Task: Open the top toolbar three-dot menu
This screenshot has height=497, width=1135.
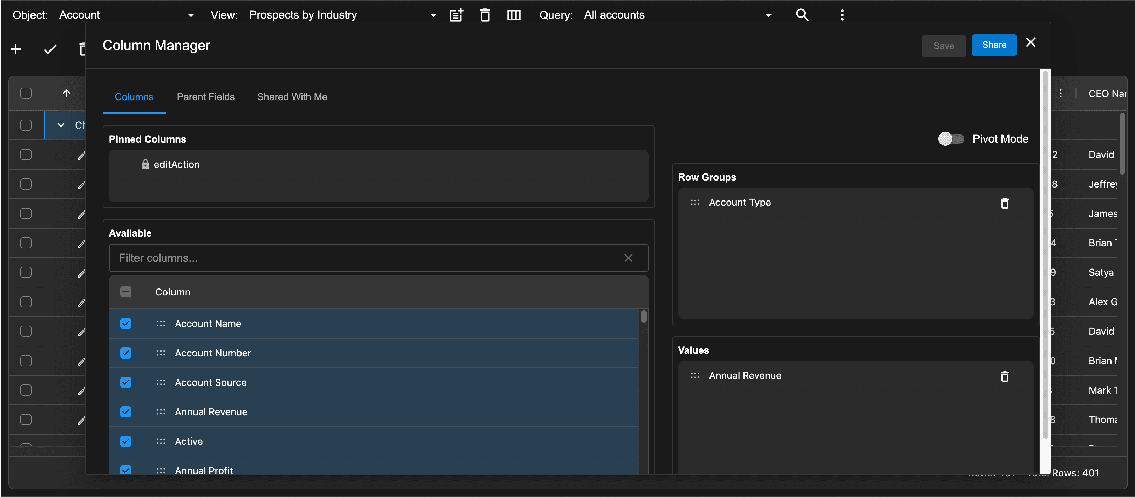Action: tap(842, 15)
